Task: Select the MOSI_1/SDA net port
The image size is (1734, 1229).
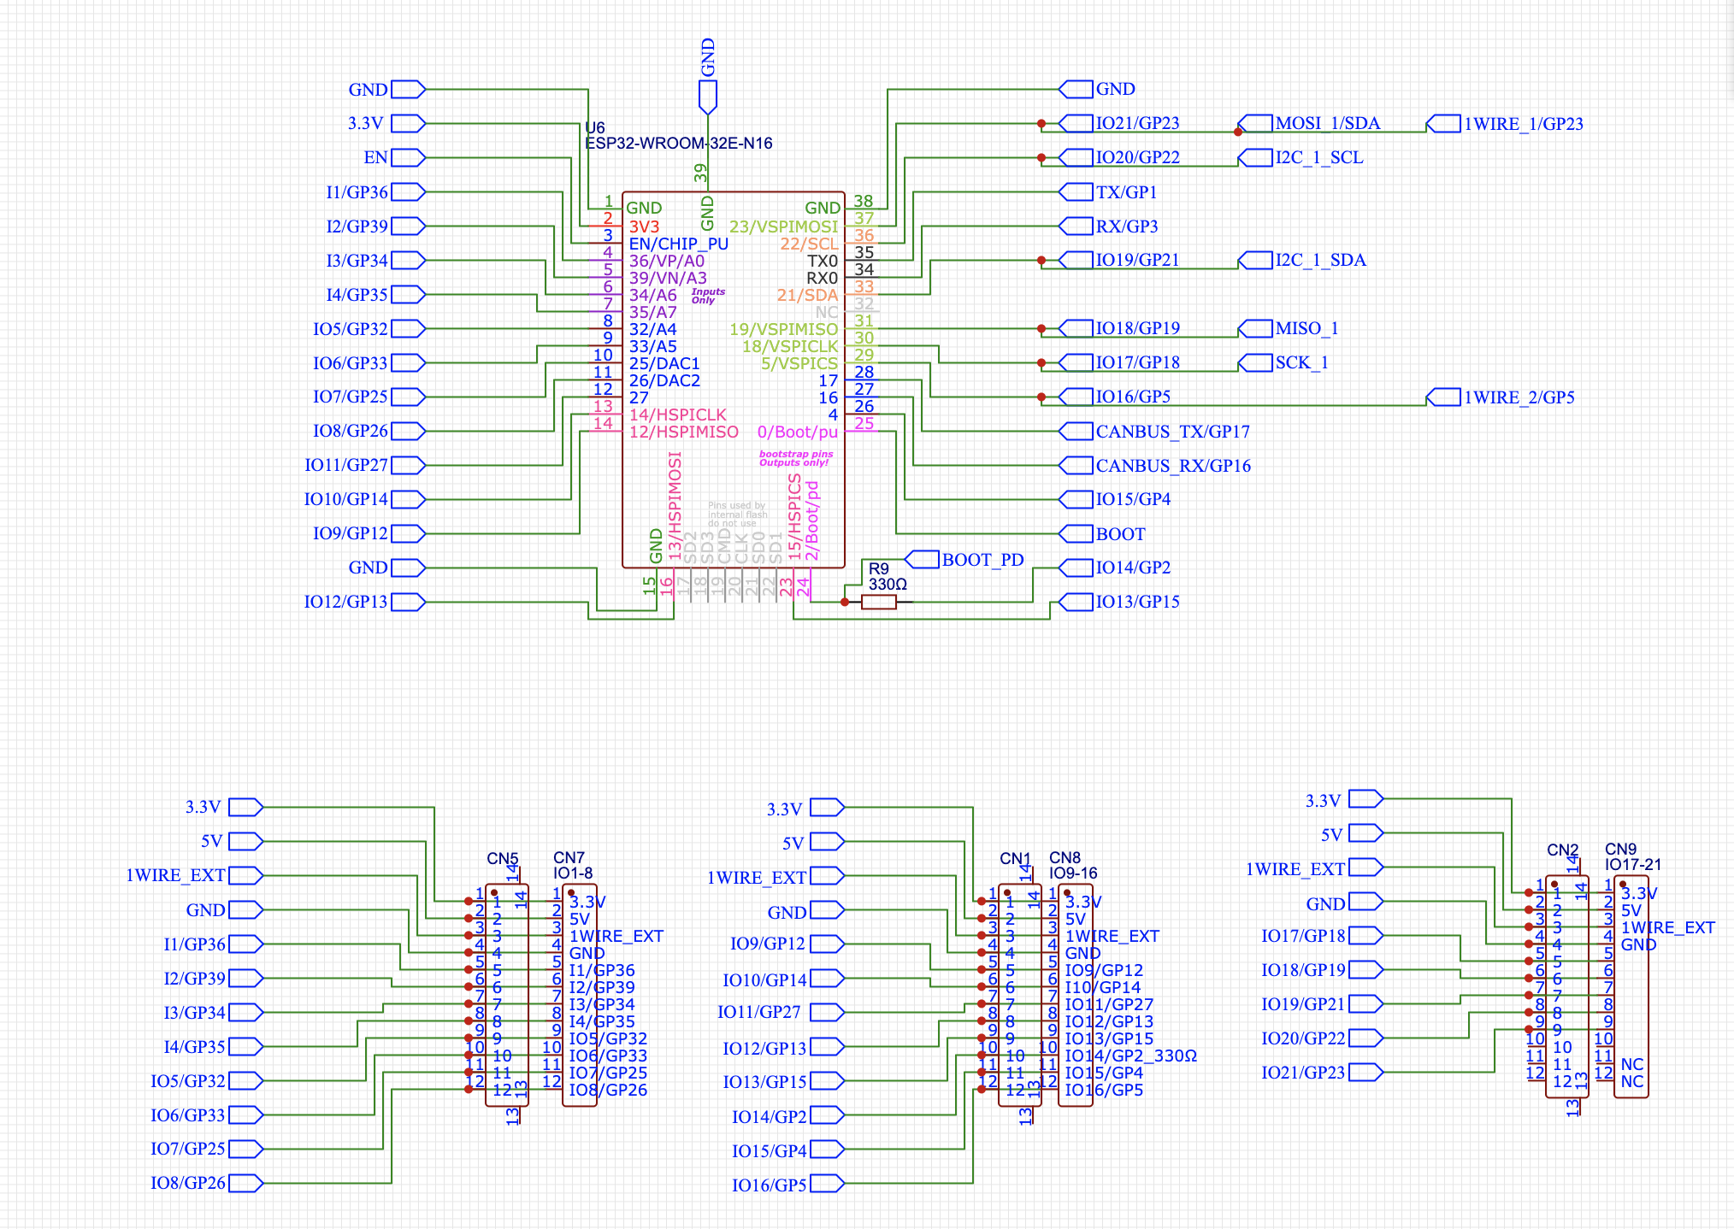Action: click(1309, 123)
